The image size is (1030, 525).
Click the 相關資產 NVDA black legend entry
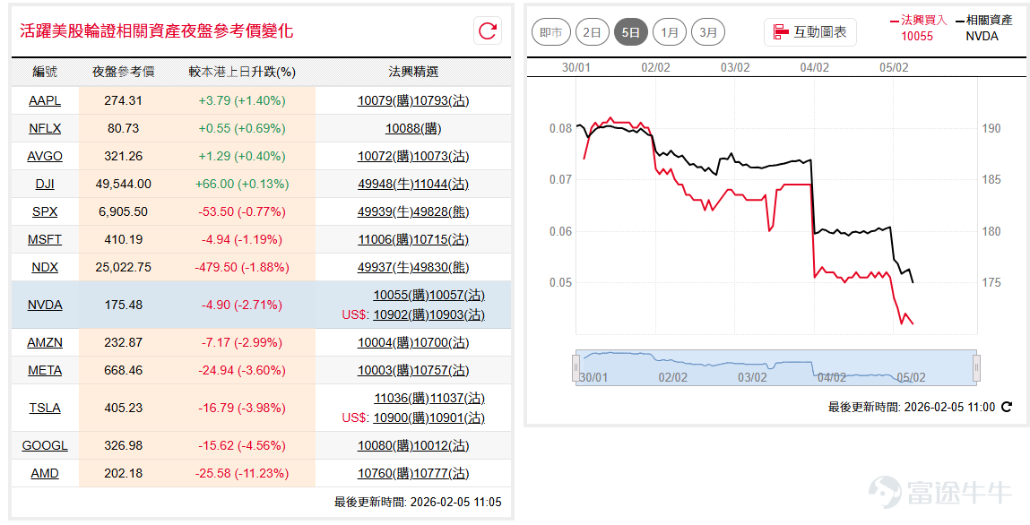[982, 28]
